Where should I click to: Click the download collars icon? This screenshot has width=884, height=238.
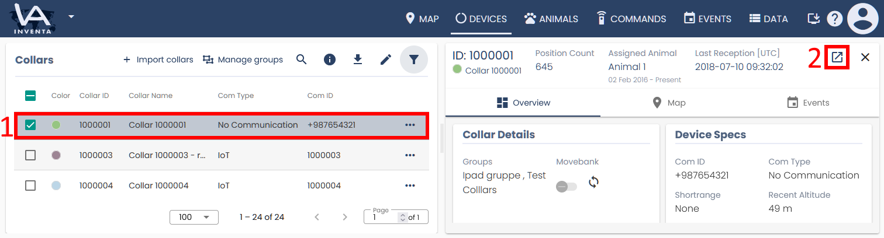click(x=358, y=60)
